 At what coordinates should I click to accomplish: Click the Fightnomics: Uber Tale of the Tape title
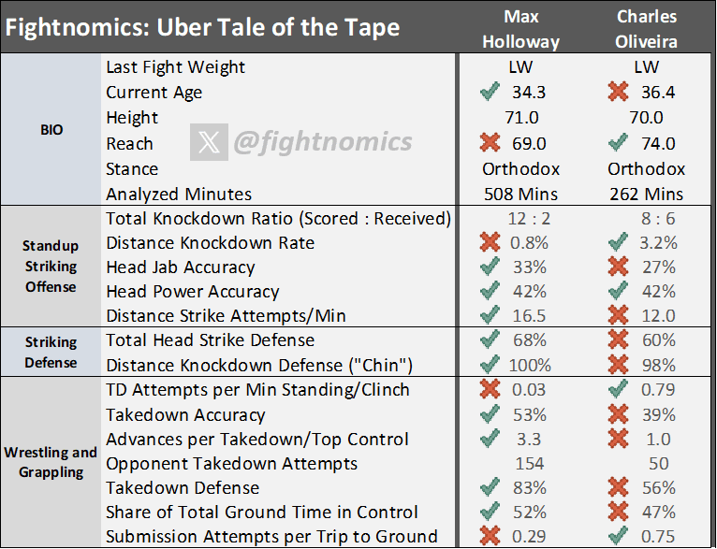[203, 27]
